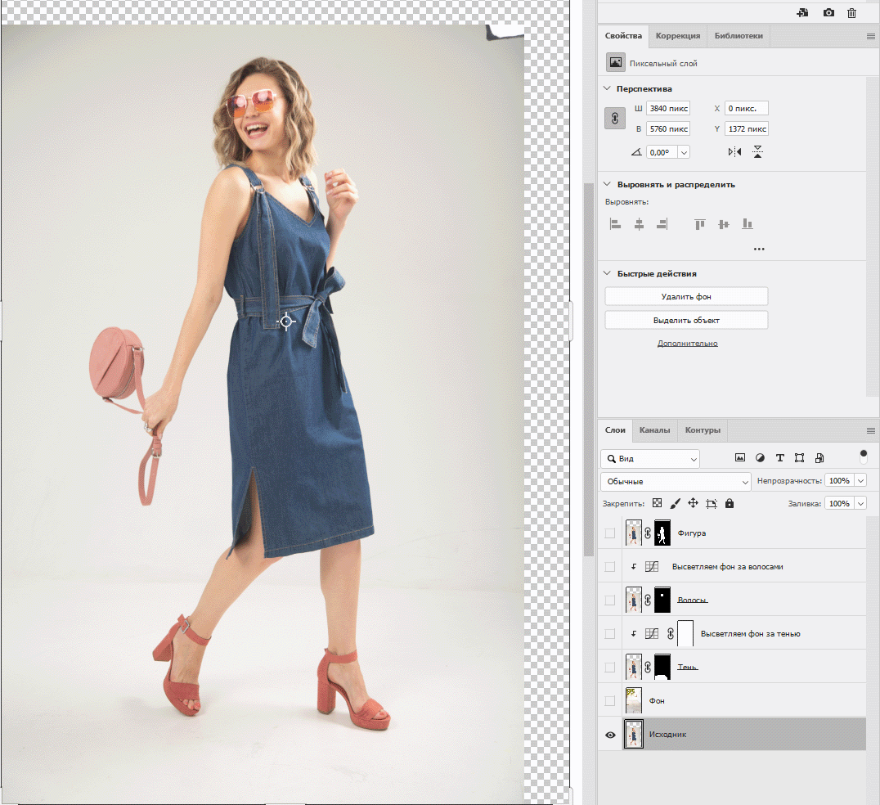
Task: Open the Непрозрачность percentage dropdown
Action: coord(859,481)
